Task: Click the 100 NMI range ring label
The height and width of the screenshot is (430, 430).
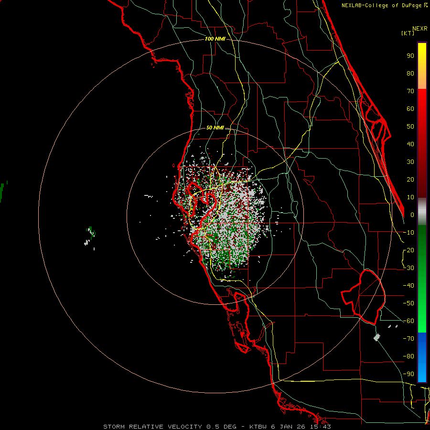Action: 215,39
